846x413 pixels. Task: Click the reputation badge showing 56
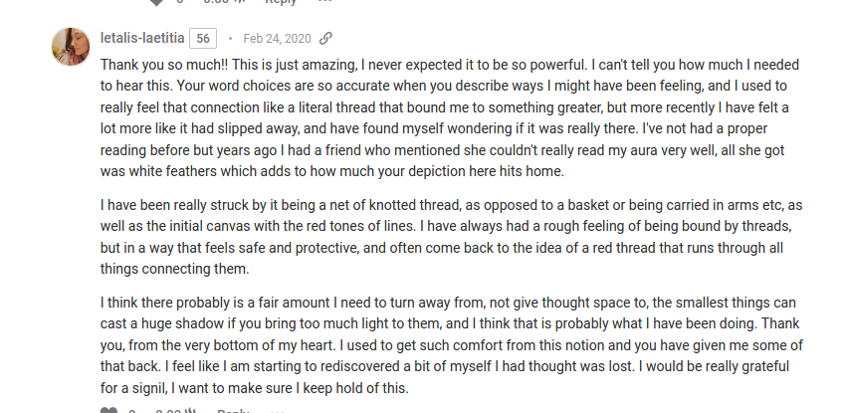(203, 38)
